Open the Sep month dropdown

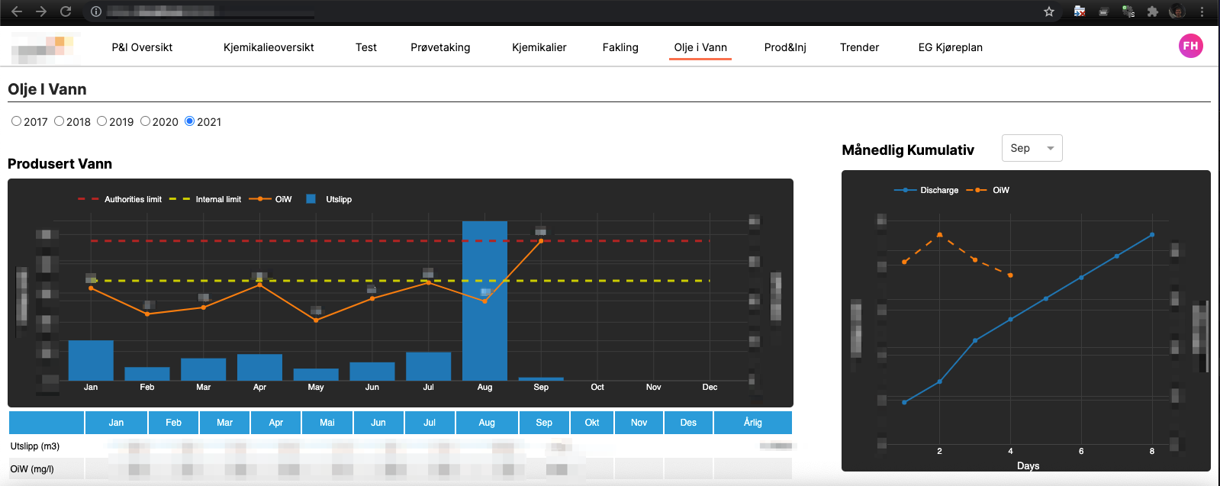click(x=1032, y=148)
